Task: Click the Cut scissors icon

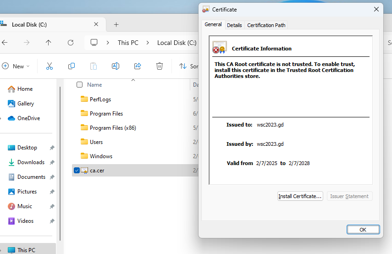Action: [50, 66]
